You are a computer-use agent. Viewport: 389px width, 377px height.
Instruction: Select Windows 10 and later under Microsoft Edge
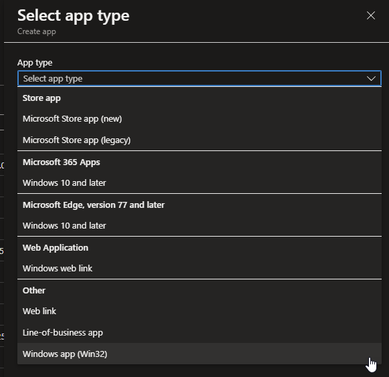(199, 226)
